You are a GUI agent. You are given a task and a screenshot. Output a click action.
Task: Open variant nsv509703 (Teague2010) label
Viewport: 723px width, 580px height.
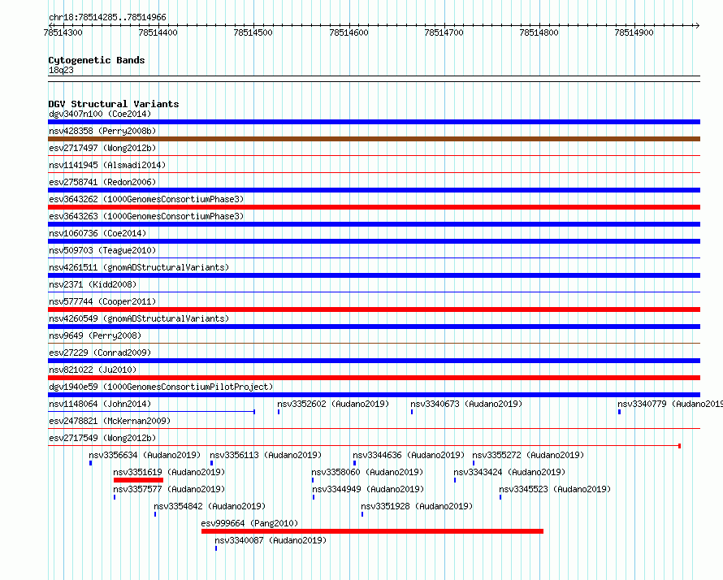pos(102,250)
